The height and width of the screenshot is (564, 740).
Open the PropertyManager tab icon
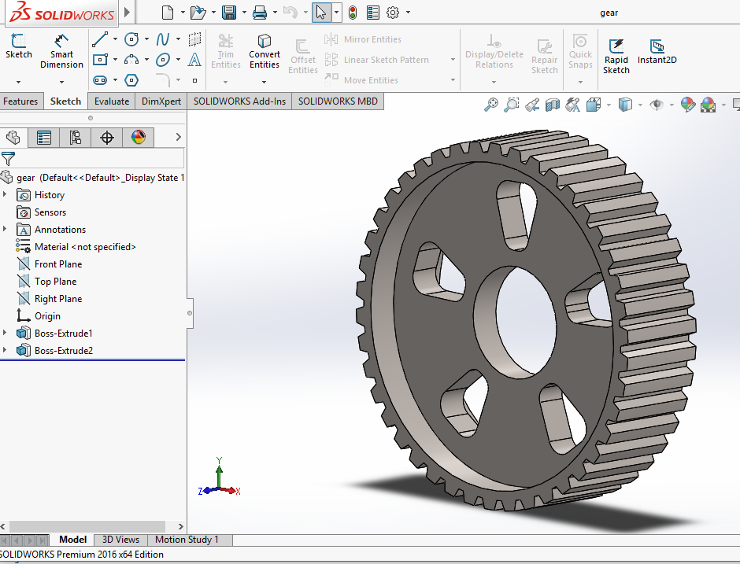point(44,138)
